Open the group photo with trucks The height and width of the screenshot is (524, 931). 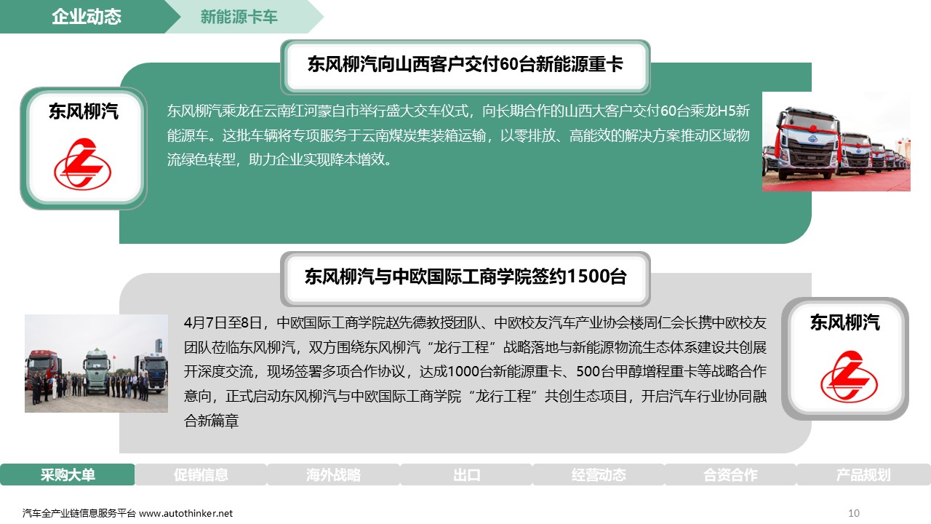[x=96, y=363]
